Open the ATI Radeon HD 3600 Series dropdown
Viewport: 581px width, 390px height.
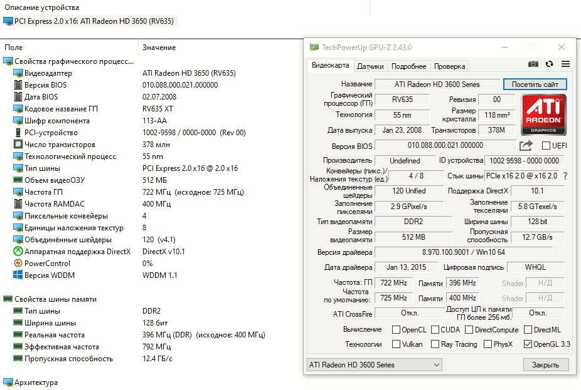tap(374, 365)
